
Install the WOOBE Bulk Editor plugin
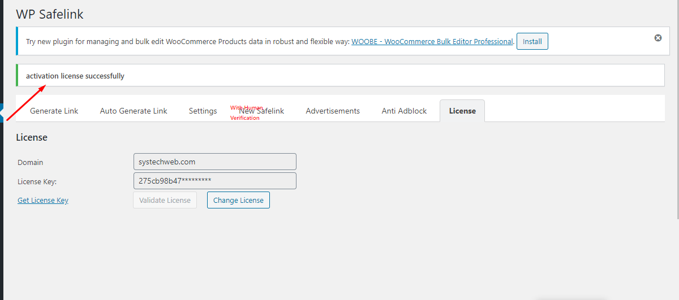[x=532, y=41]
